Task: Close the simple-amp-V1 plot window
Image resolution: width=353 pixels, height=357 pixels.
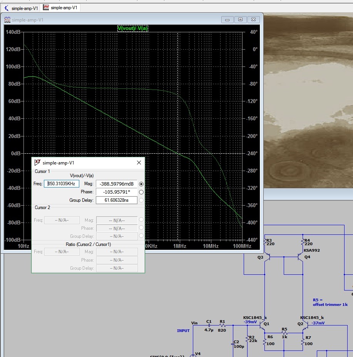Action: tap(253, 20)
